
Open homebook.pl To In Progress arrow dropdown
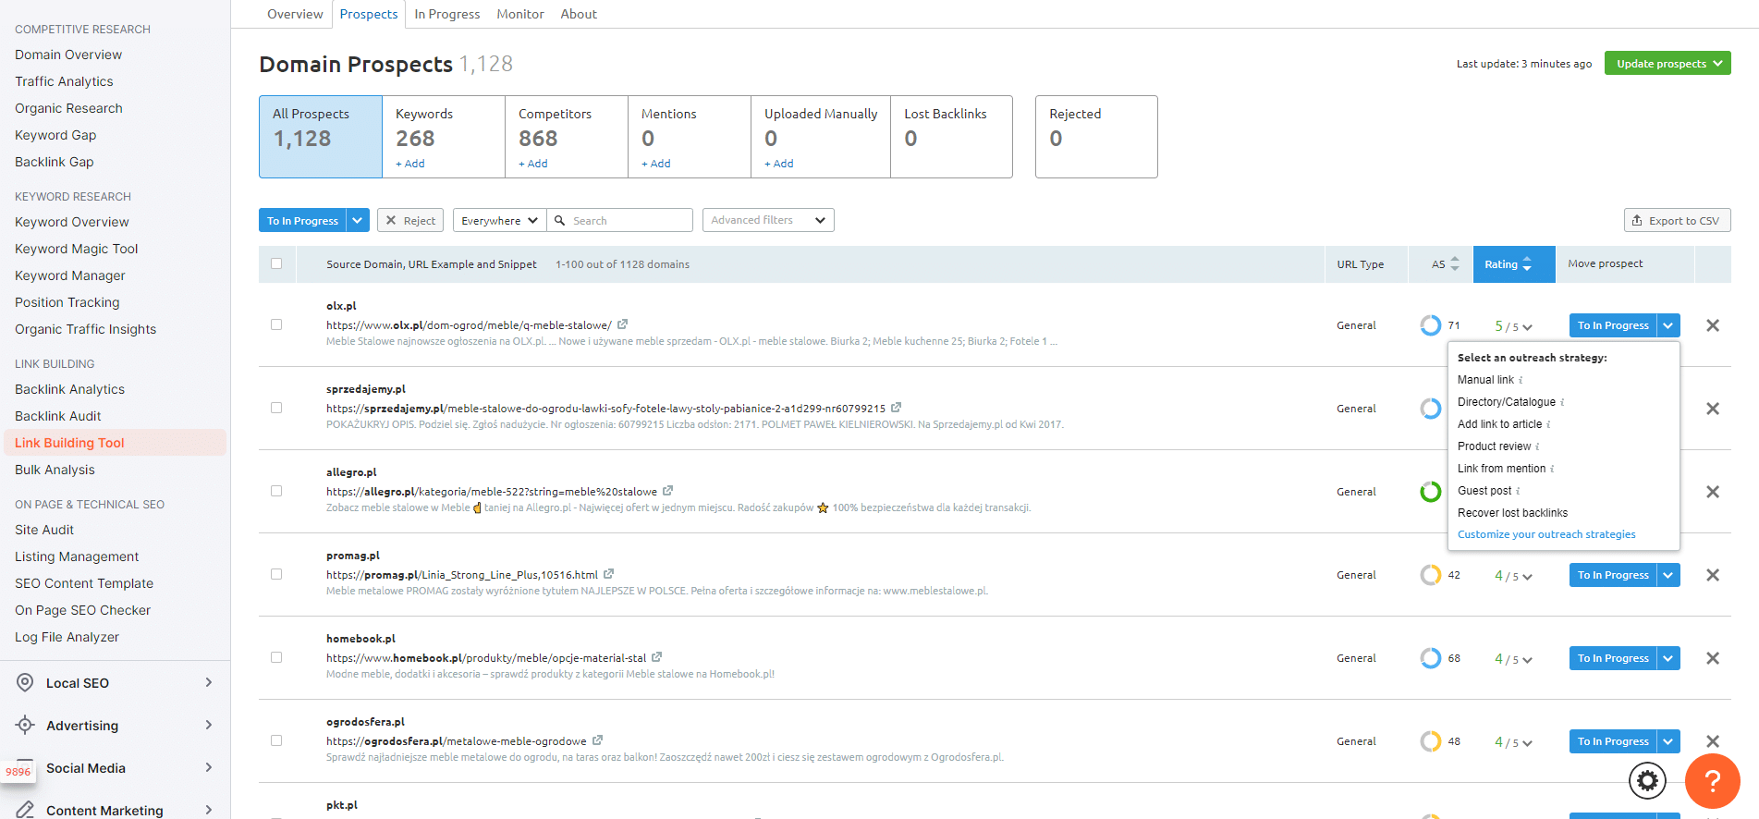point(1668,658)
